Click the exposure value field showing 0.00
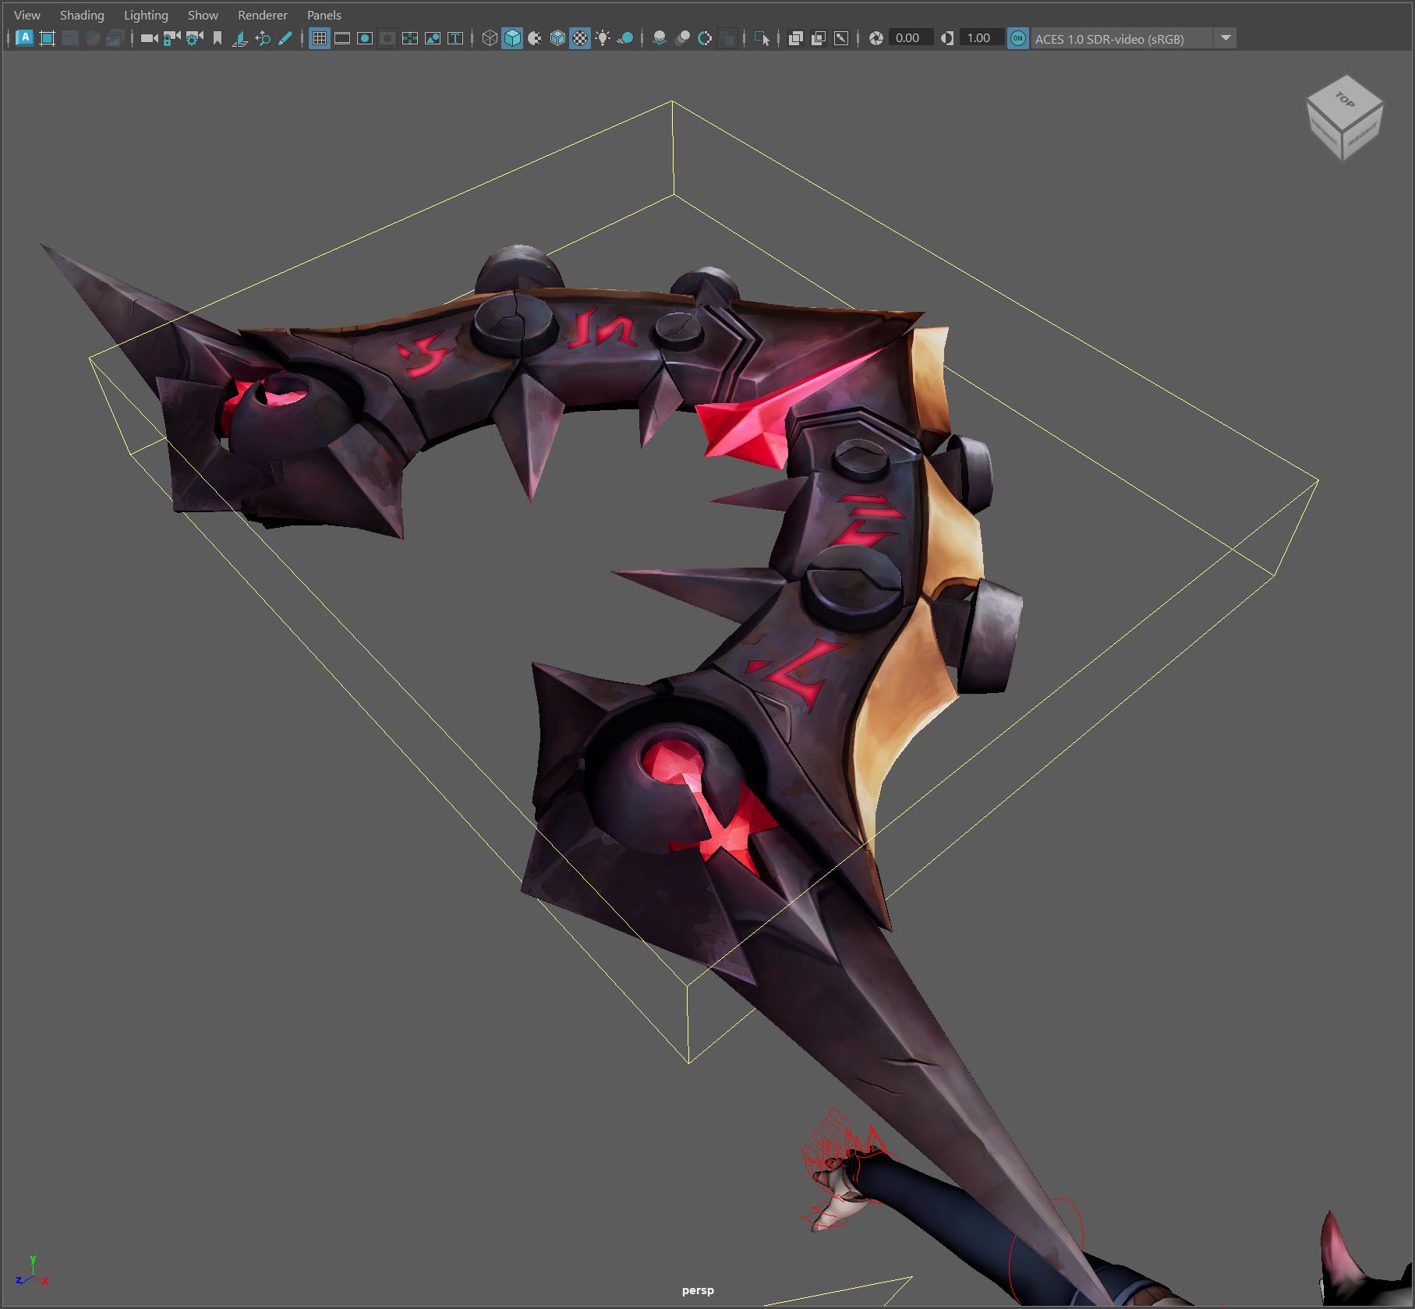 pos(909,38)
